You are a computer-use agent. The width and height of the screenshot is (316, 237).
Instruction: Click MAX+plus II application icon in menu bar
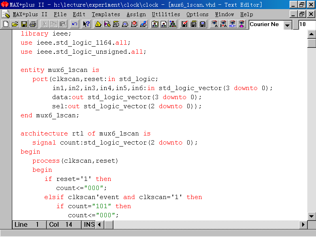6,14
